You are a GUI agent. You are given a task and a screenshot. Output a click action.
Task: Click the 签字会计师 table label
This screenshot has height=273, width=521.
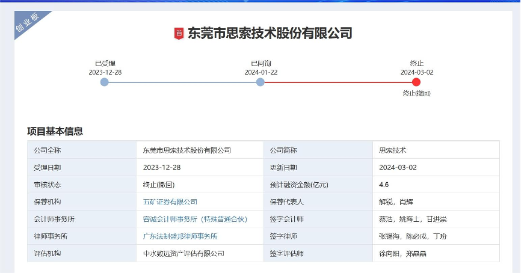click(287, 219)
